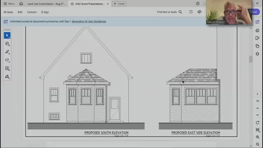Open the hamburger Menu icon
This screenshot has height=148, width=263.
click(x=5, y=4)
